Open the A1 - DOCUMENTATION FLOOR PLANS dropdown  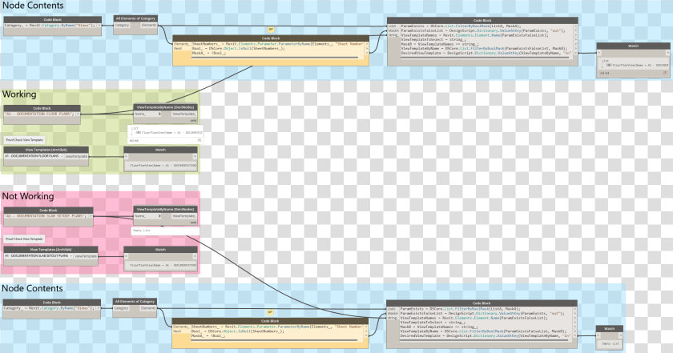34,157
